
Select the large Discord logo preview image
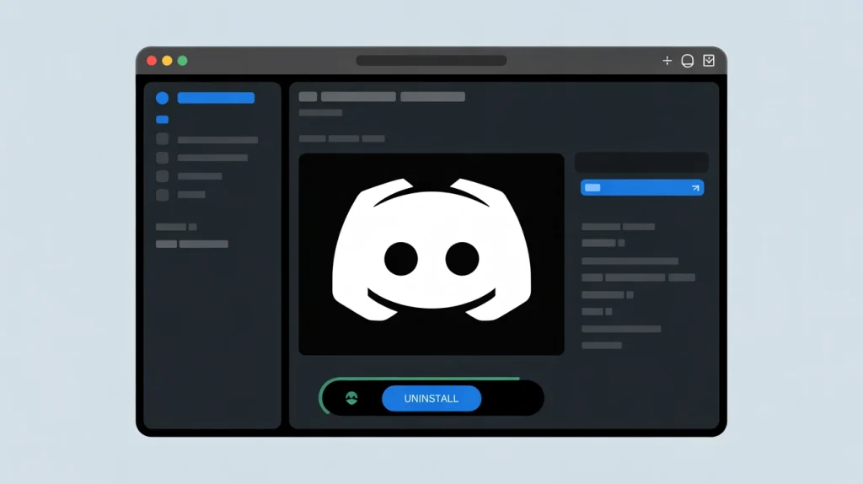pyautogui.click(x=431, y=255)
